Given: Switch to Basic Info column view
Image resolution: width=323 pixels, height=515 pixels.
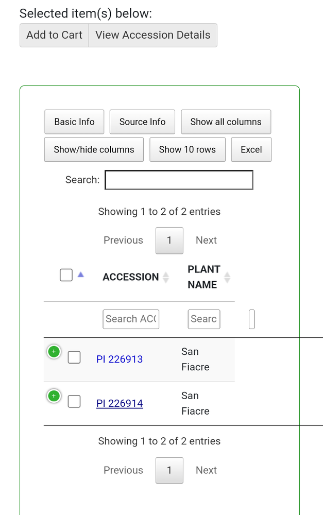Looking at the screenshot, I should [x=74, y=122].
